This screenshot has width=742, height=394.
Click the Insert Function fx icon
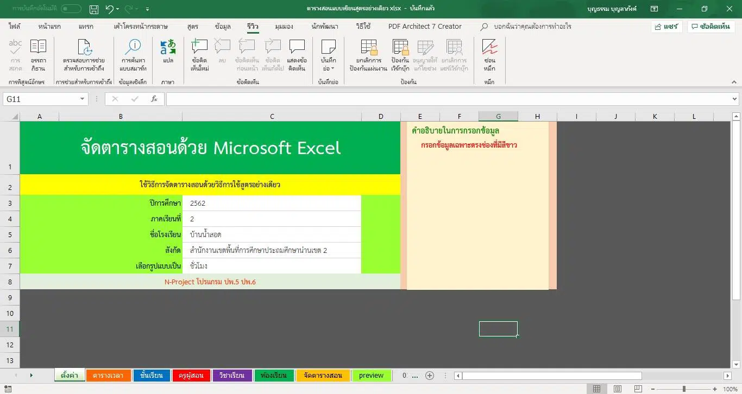tap(154, 99)
